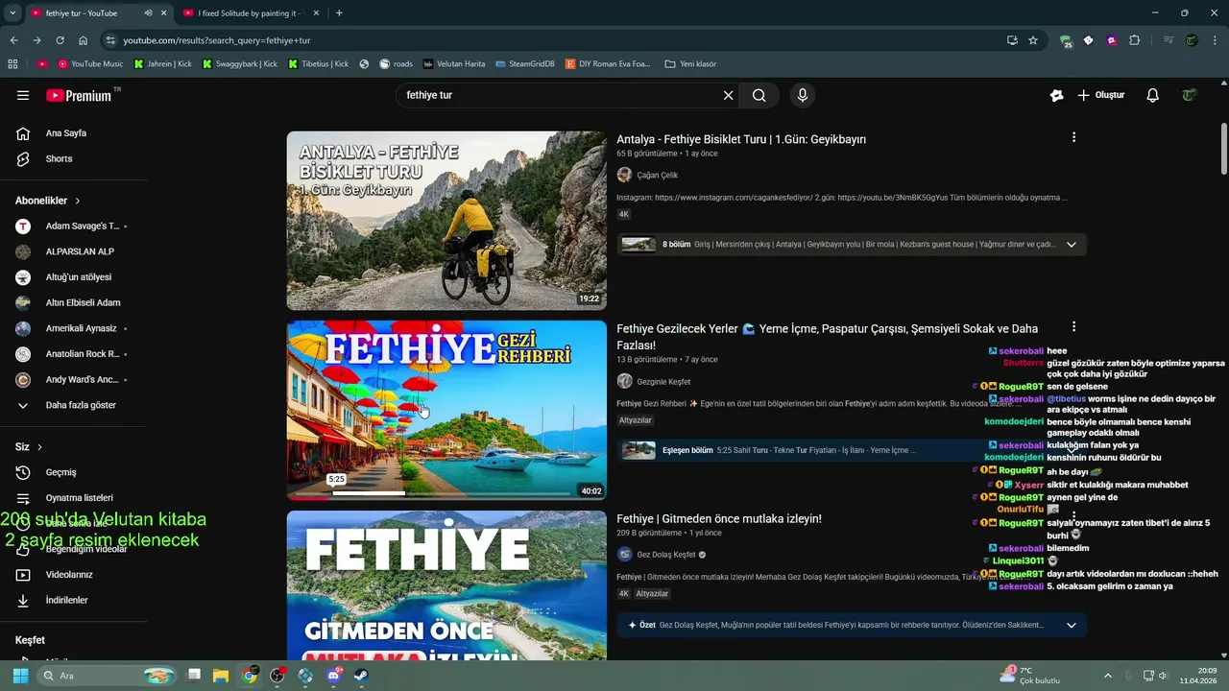
Task: Visit Gezginle Keşfet channel
Action: (x=663, y=382)
